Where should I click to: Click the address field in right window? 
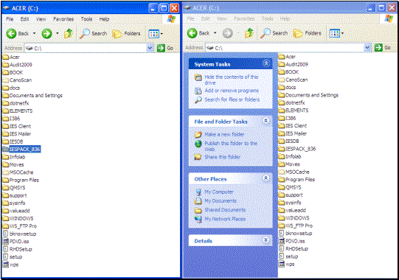(288, 47)
